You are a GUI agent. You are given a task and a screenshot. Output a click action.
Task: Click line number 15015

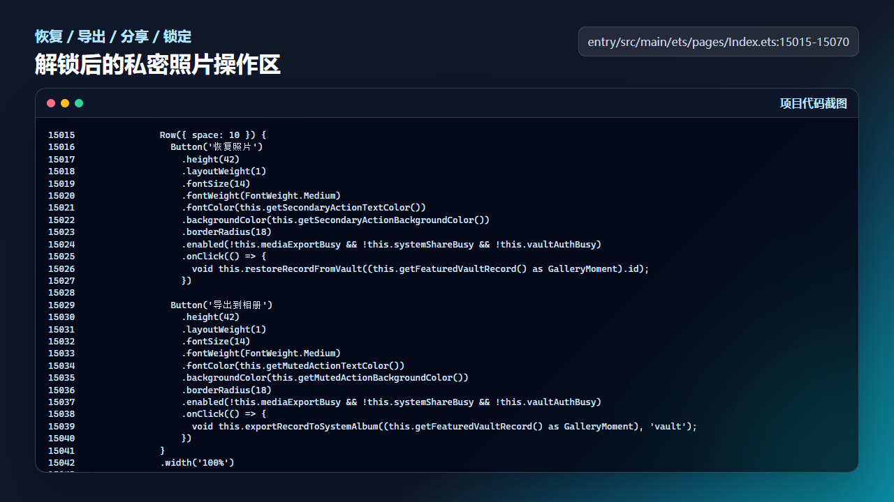(61, 135)
